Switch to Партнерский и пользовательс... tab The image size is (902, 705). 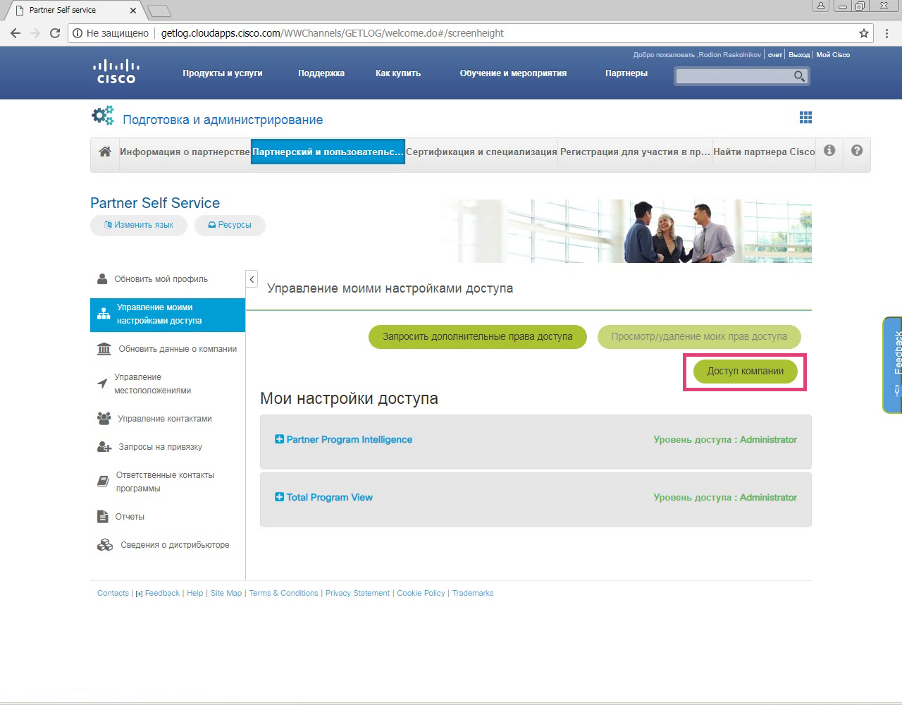click(x=328, y=152)
